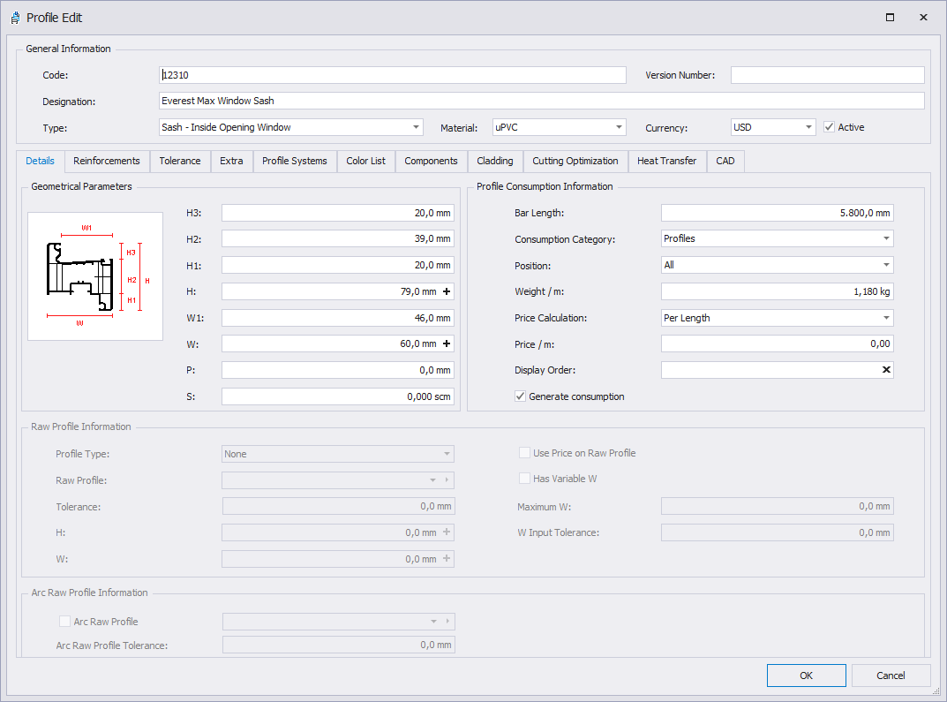This screenshot has height=702, width=947.
Task: Maximize the Profile Edit window
Action: (x=890, y=18)
